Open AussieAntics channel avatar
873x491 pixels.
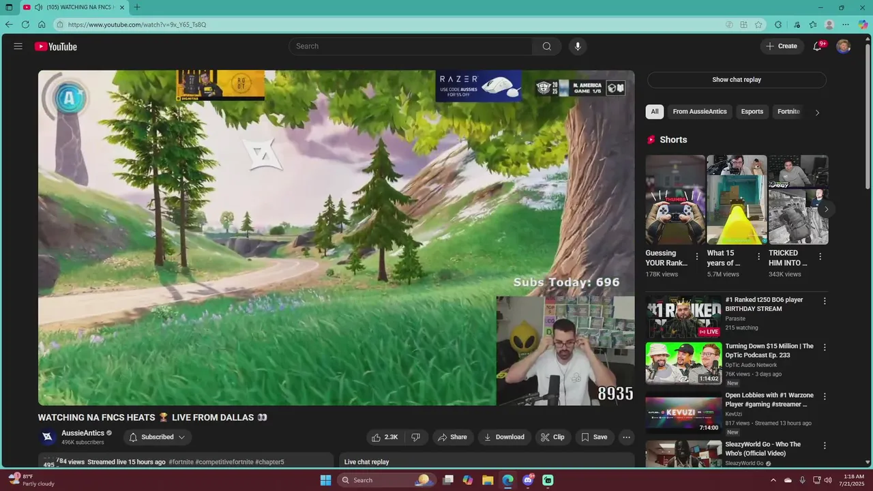coord(47,437)
